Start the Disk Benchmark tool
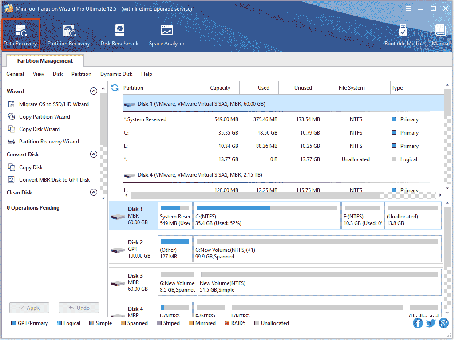The width and height of the screenshot is (455, 341). (x=119, y=35)
